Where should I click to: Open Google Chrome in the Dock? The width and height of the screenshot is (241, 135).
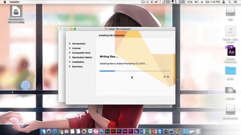pos(61,131)
